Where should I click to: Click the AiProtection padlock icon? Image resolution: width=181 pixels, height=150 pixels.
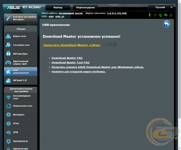tap(8, 53)
